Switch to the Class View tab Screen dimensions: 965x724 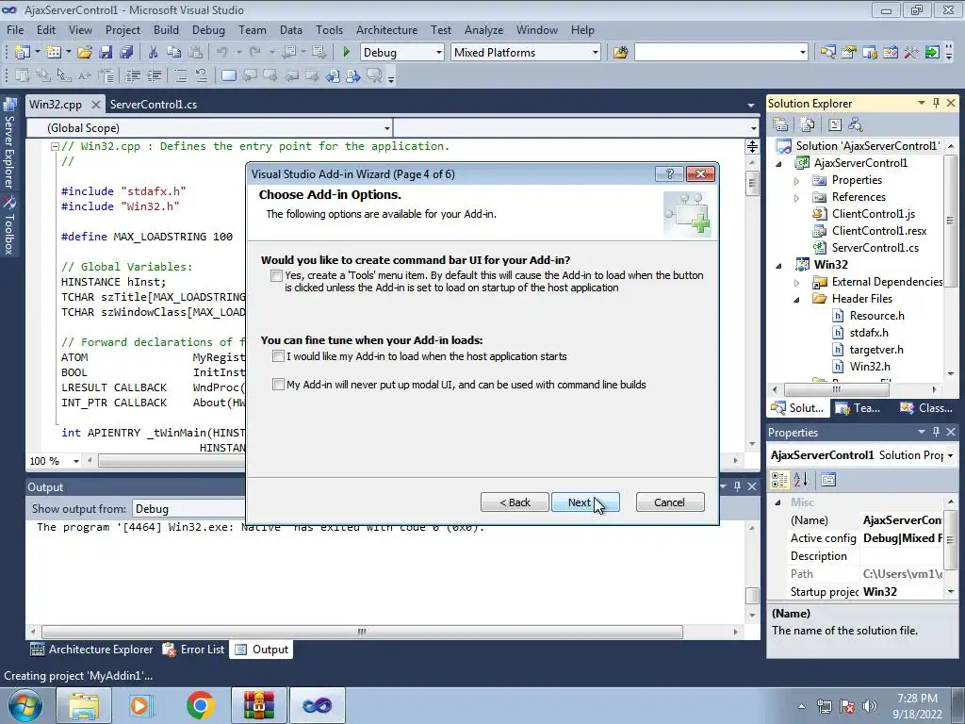coord(927,408)
